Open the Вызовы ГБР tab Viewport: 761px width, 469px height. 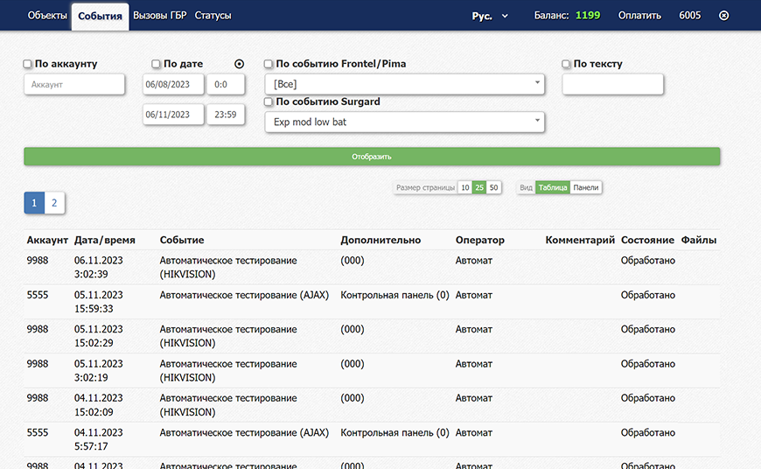(160, 16)
